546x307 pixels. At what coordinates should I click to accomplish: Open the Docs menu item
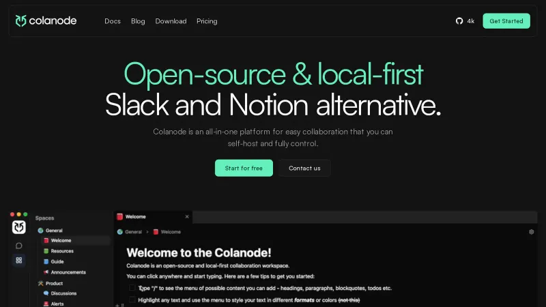tap(113, 21)
